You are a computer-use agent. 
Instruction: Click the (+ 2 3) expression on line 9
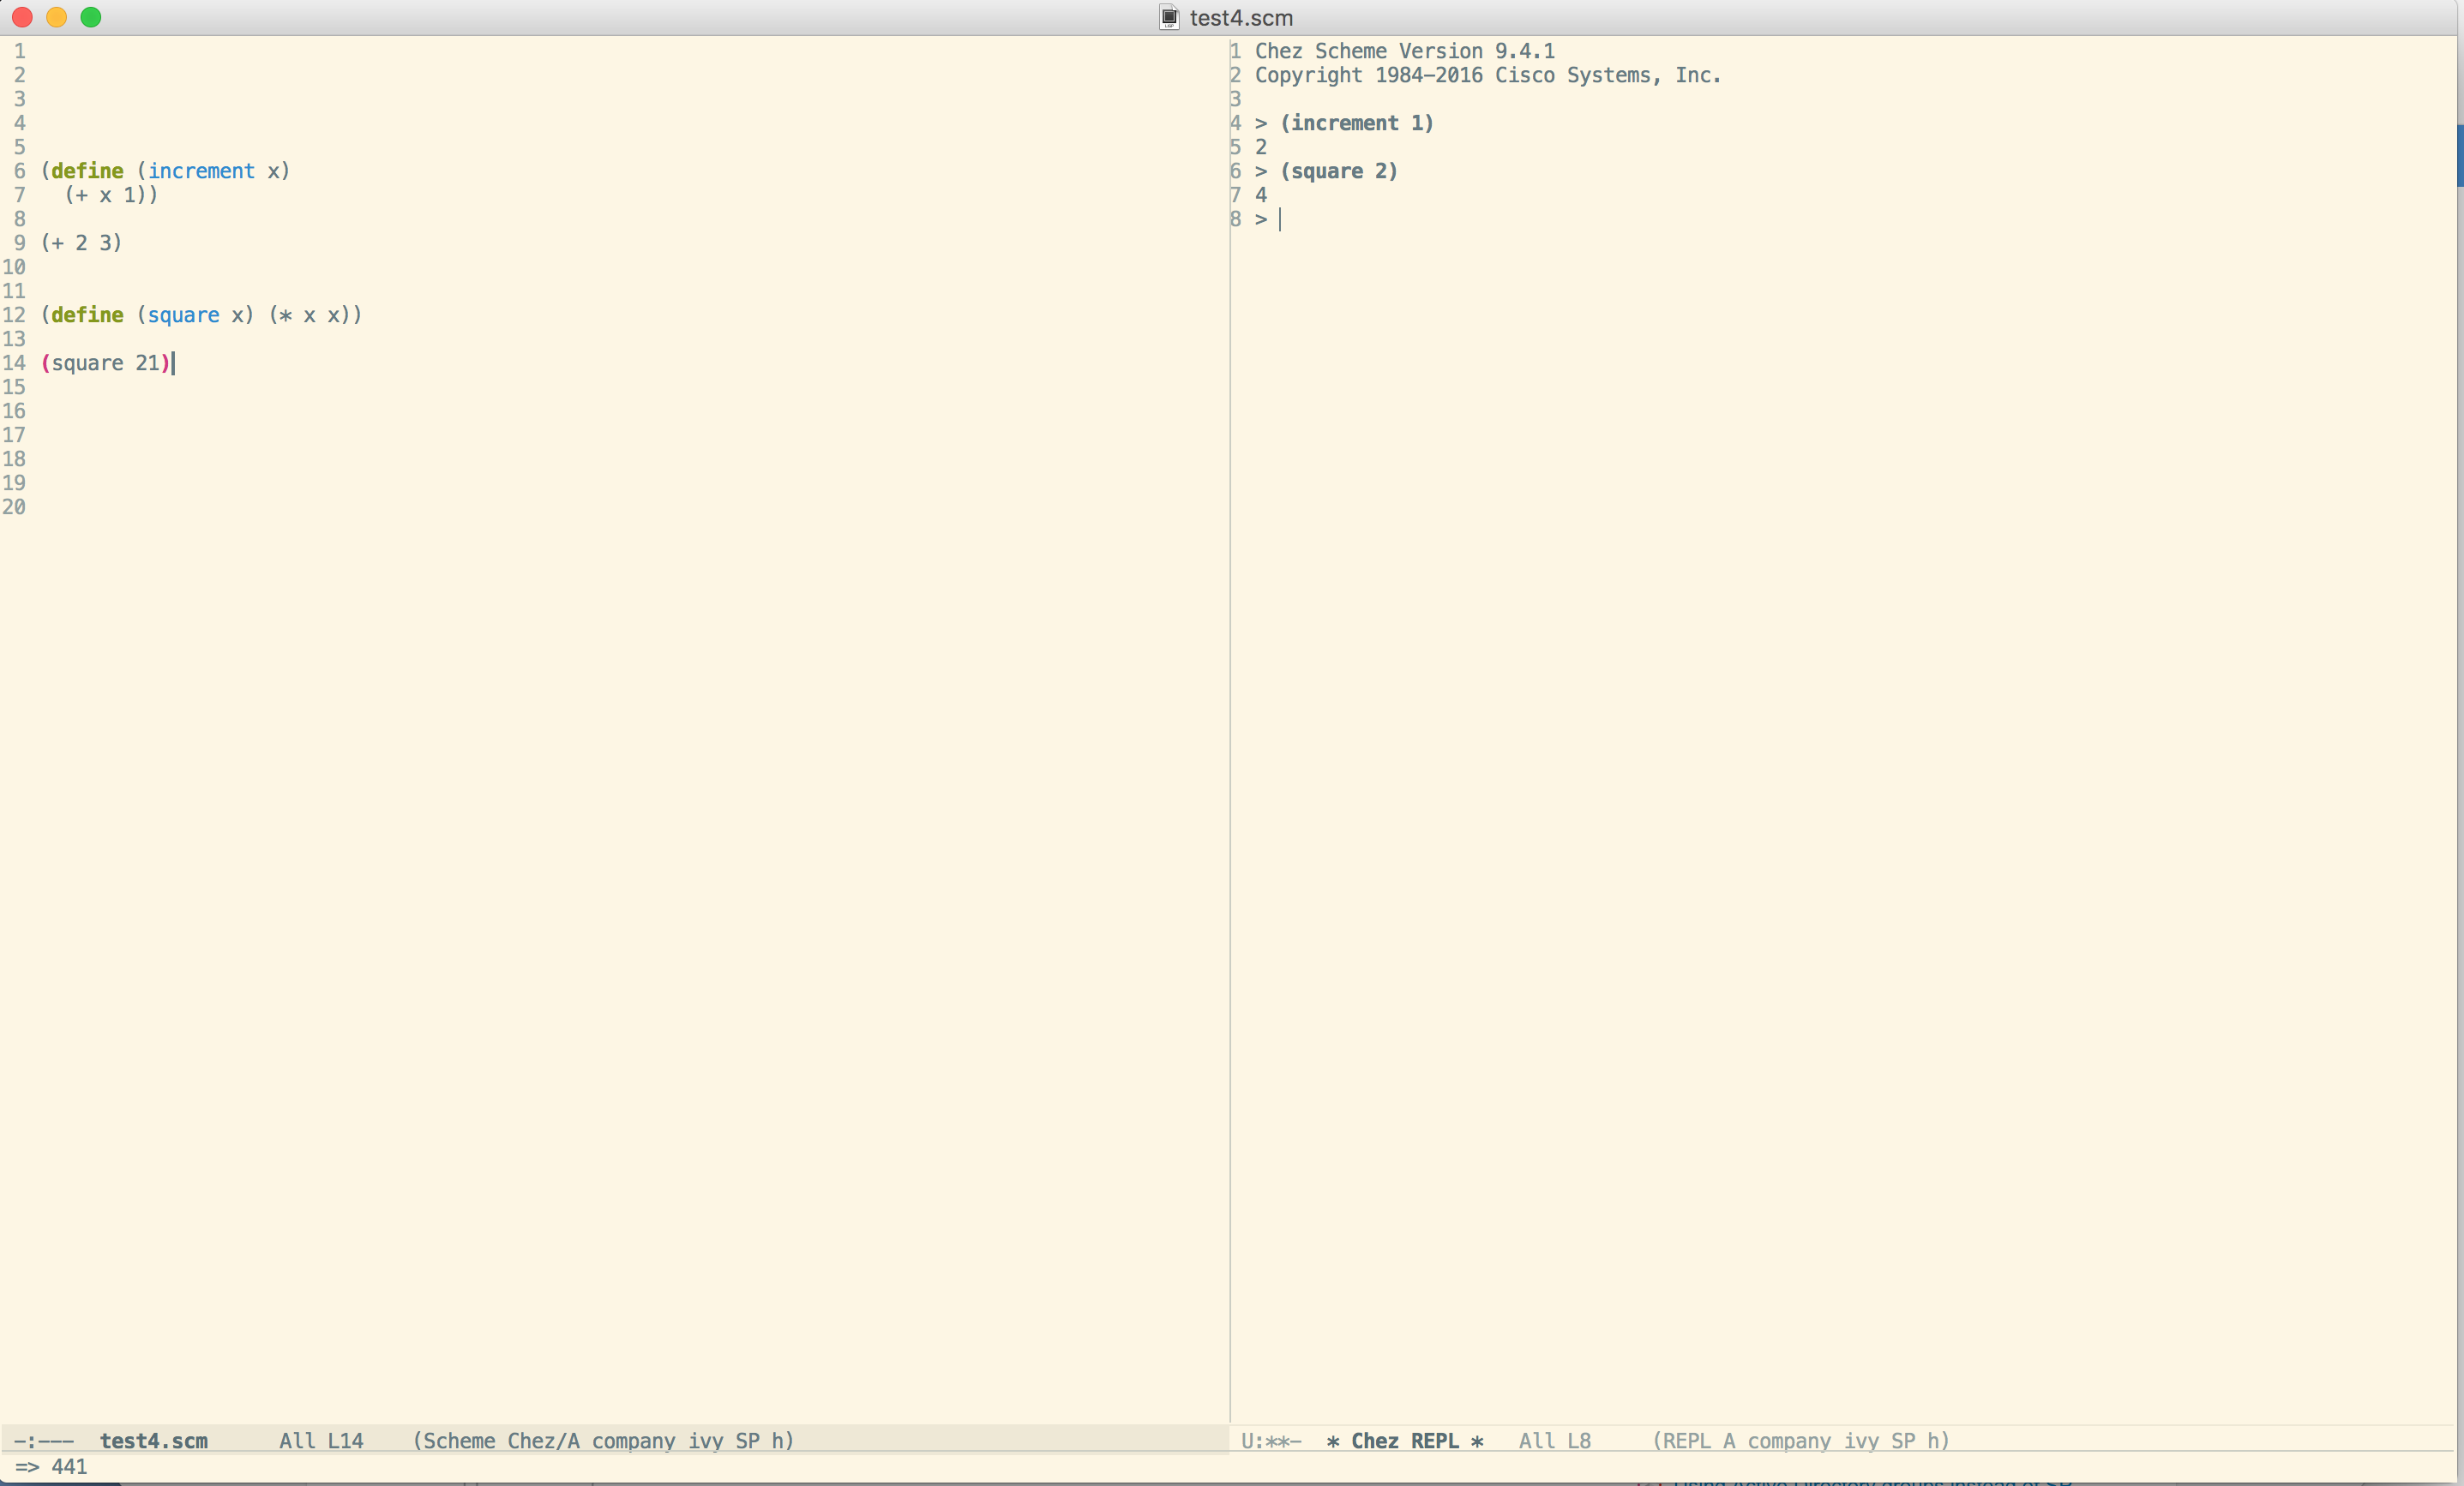[x=81, y=243]
